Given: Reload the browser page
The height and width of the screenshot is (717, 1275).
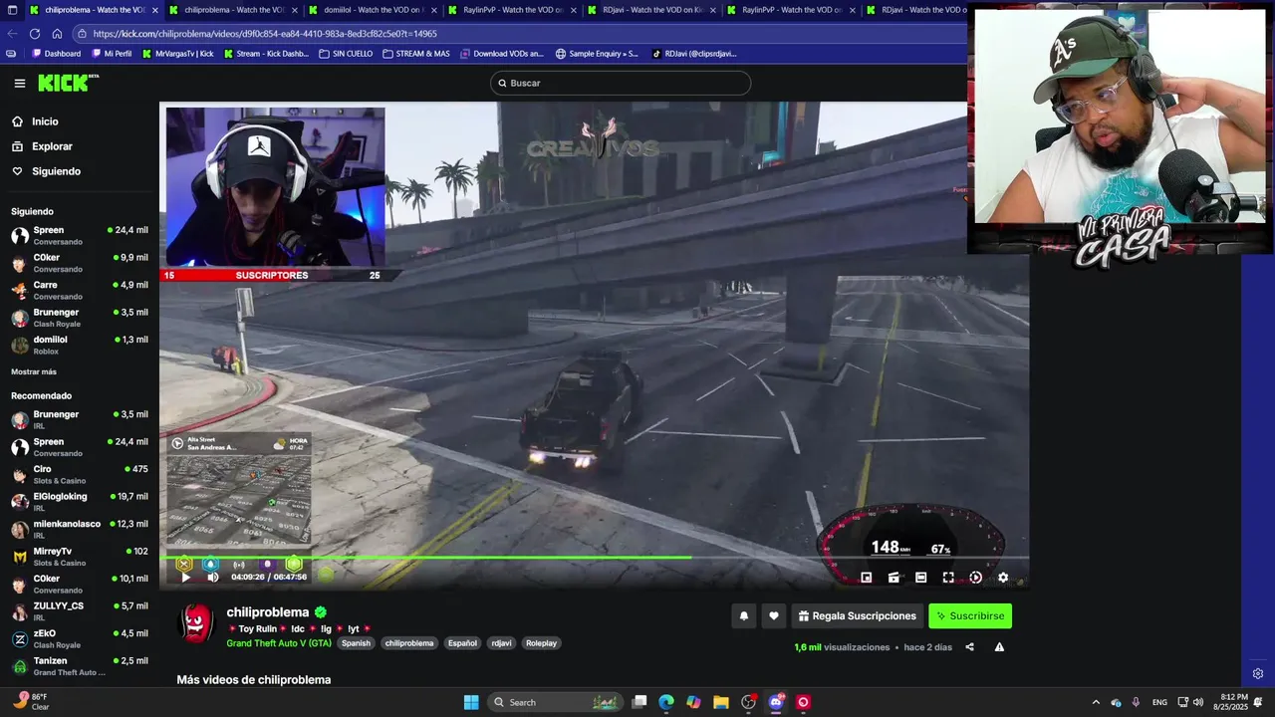Looking at the screenshot, I should (x=35, y=33).
